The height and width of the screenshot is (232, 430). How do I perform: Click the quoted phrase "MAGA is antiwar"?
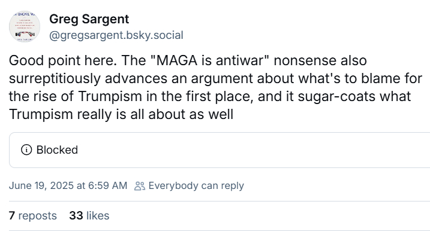[210, 60]
